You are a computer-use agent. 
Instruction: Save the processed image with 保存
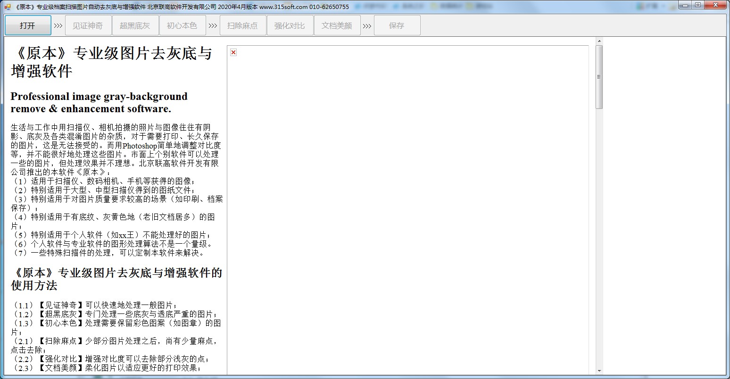coord(397,25)
